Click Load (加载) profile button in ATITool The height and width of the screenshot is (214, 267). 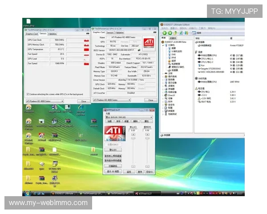point(109,121)
